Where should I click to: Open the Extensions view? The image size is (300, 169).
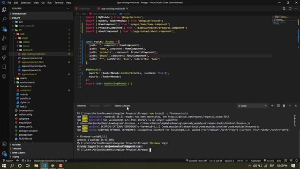[4, 48]
